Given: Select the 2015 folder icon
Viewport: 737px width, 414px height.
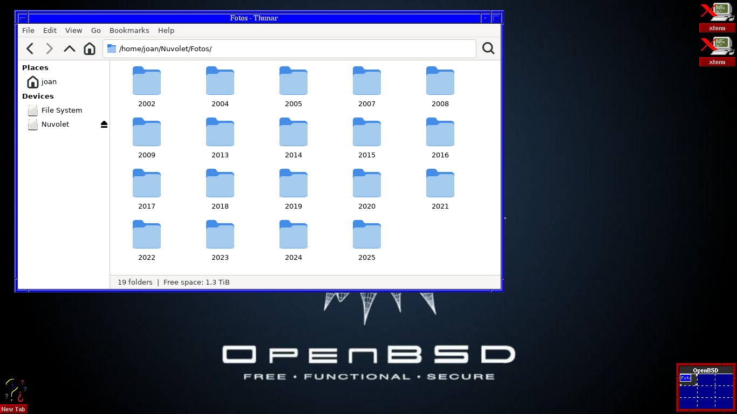Looking at the screenshot, I should coord(367,132).
